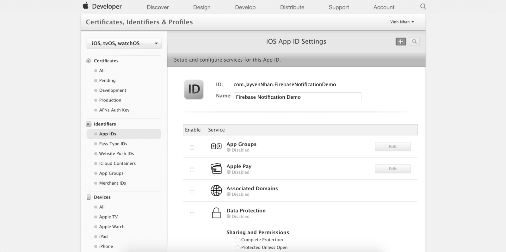Click the com.JayvenNhan.FirebaseNotificationDemo ID text
Viewport: 506px width, 252px height.
click(x=285, y=84)
